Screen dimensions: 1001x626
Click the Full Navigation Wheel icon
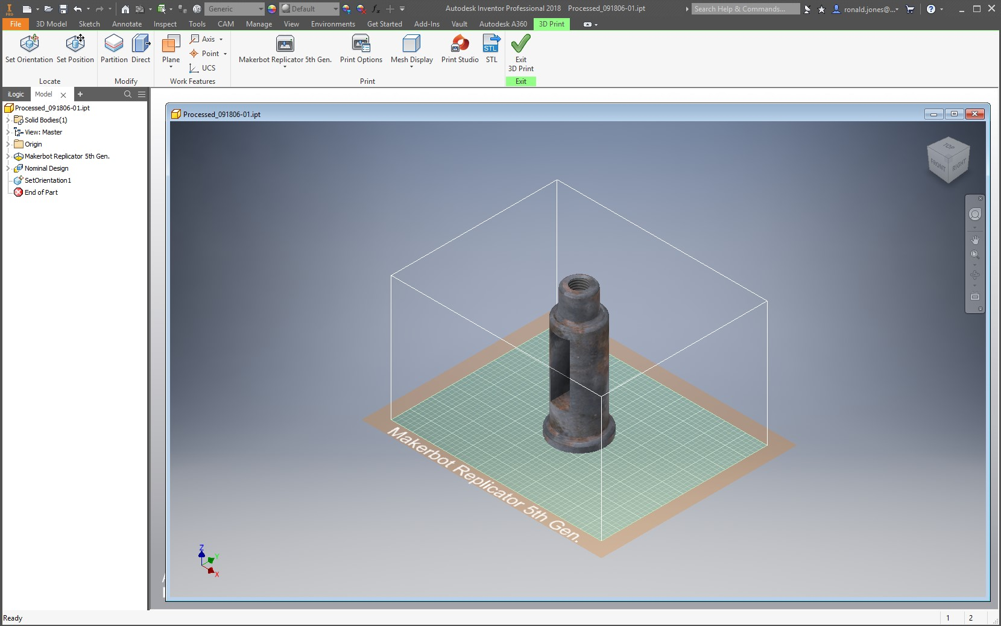click(x=975, y=215)
